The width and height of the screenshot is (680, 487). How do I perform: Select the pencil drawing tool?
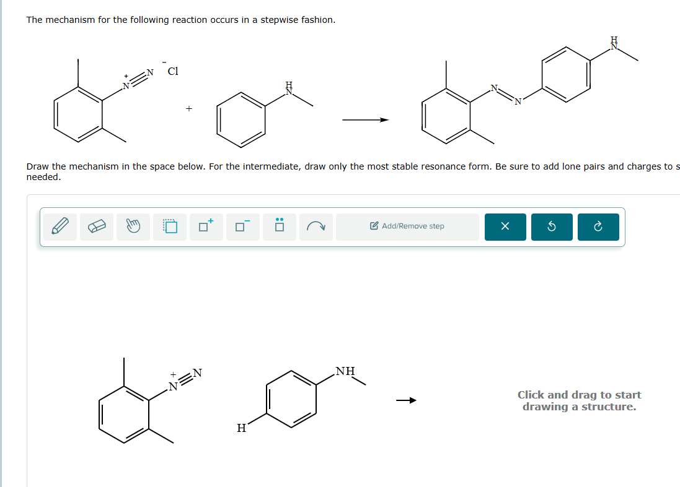[x=60, y=226]
